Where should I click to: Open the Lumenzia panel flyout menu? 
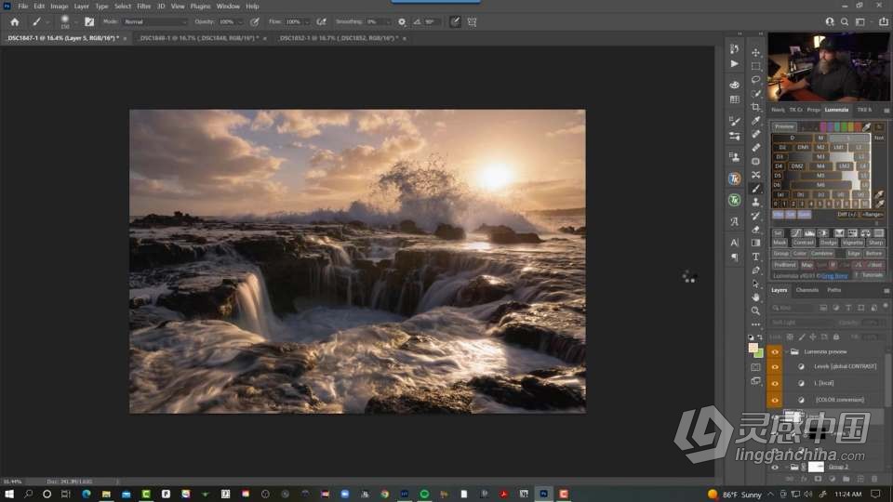coord(886,110)
